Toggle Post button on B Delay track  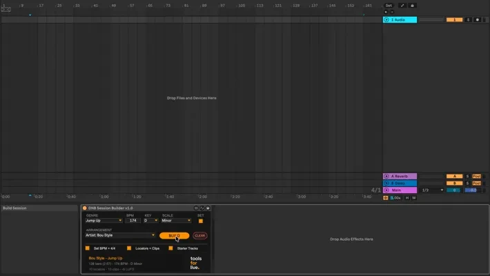pyautogui.click(x=477, y=183)
